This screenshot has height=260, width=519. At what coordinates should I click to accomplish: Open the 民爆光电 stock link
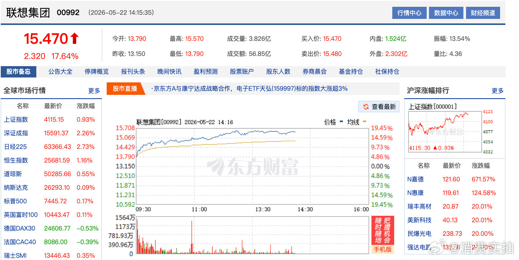tap(419, 234)
